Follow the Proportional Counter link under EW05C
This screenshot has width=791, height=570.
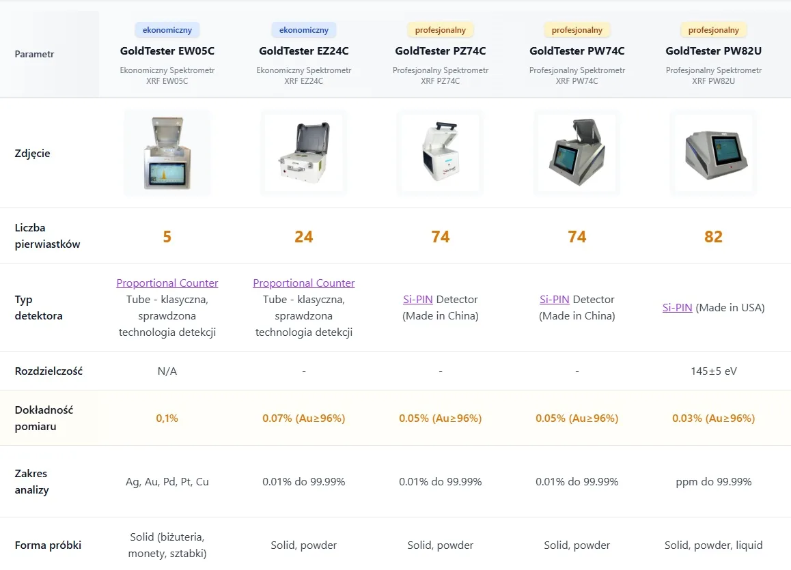(x=167, y=283)
